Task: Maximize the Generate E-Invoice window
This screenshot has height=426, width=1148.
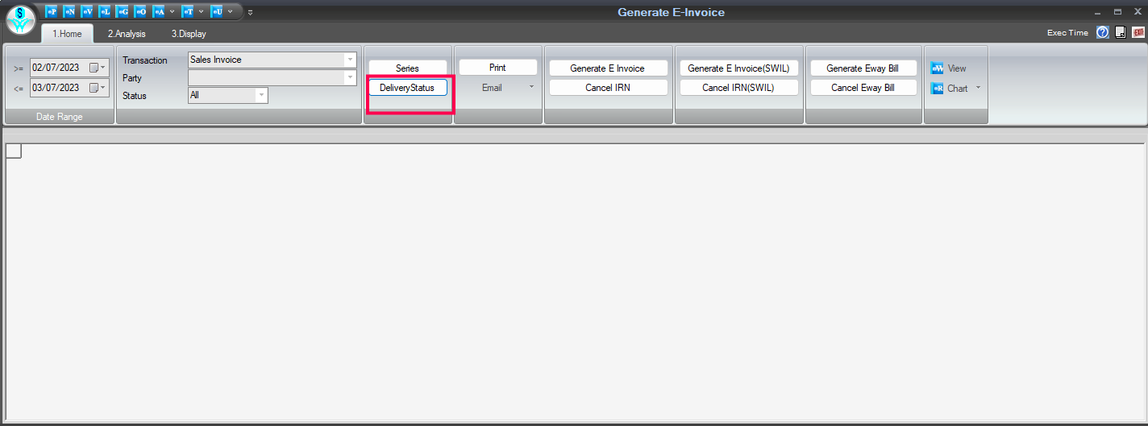Action: click(1117, 12)
